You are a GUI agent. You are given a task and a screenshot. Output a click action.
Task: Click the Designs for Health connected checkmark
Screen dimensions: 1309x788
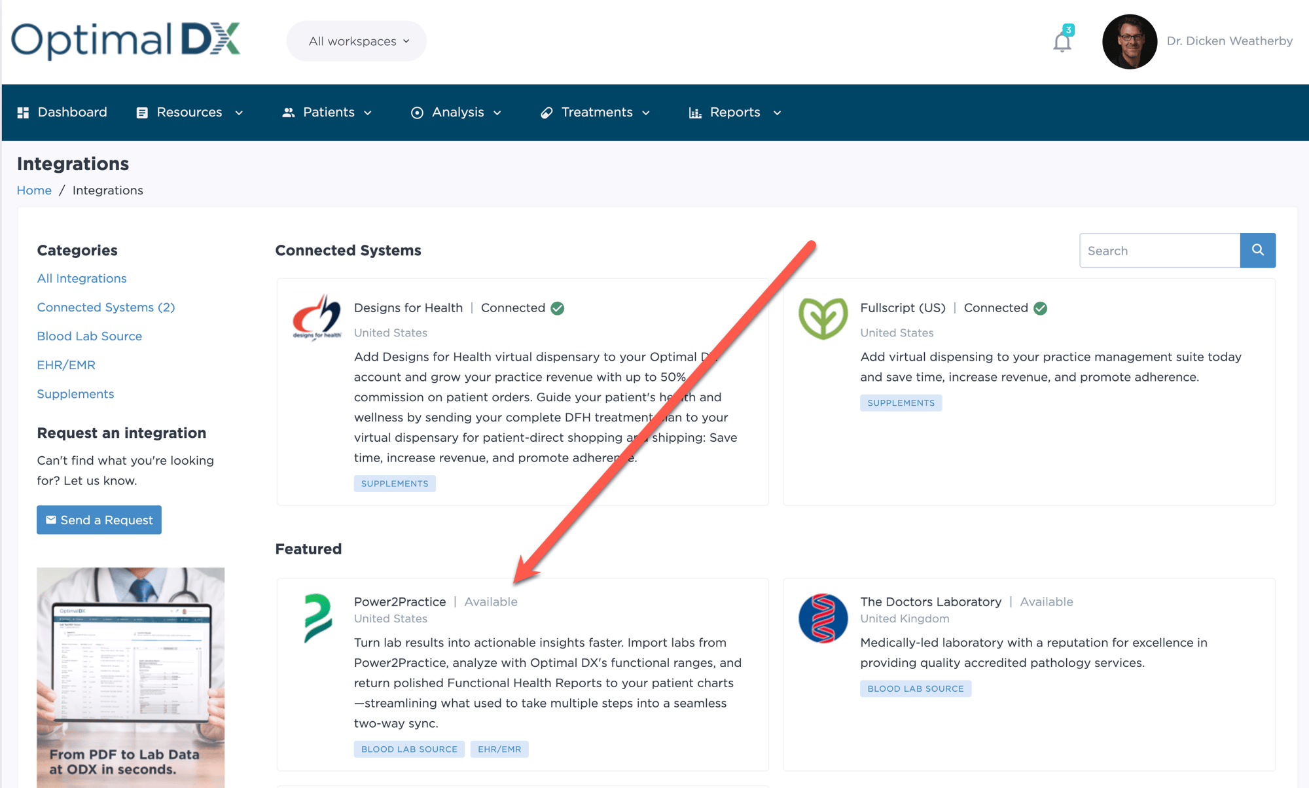coord(558,308)
